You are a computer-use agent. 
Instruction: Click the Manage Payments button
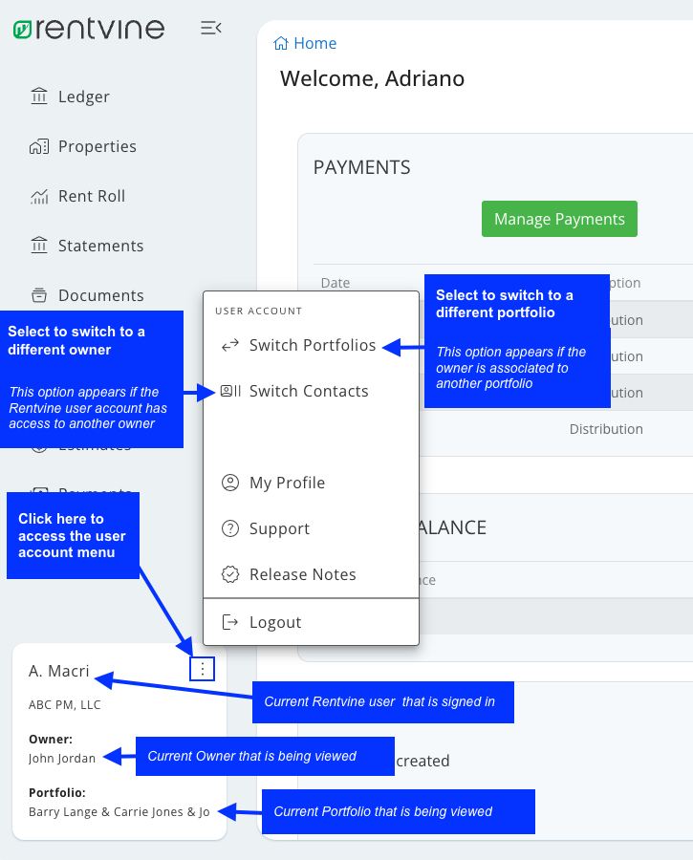(559, 219)
